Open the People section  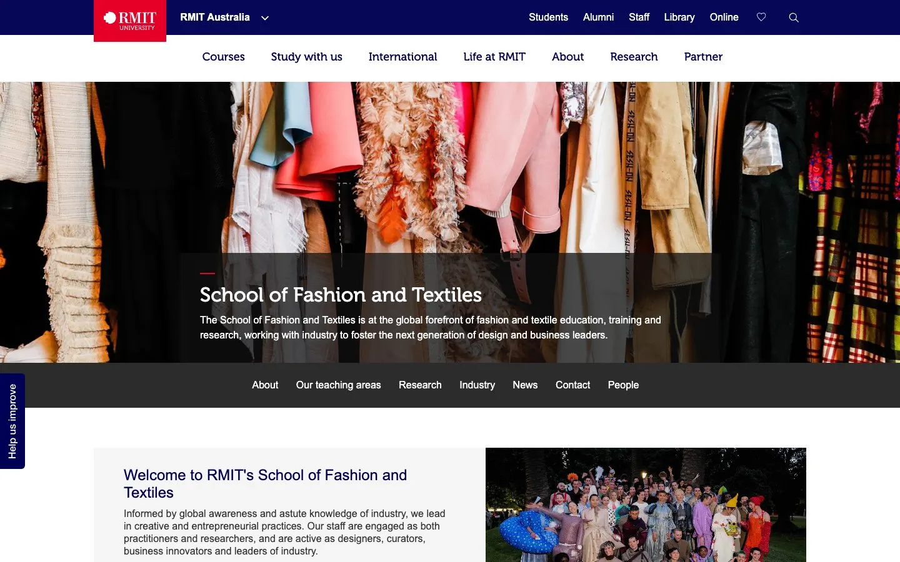(x=623, y=385)
